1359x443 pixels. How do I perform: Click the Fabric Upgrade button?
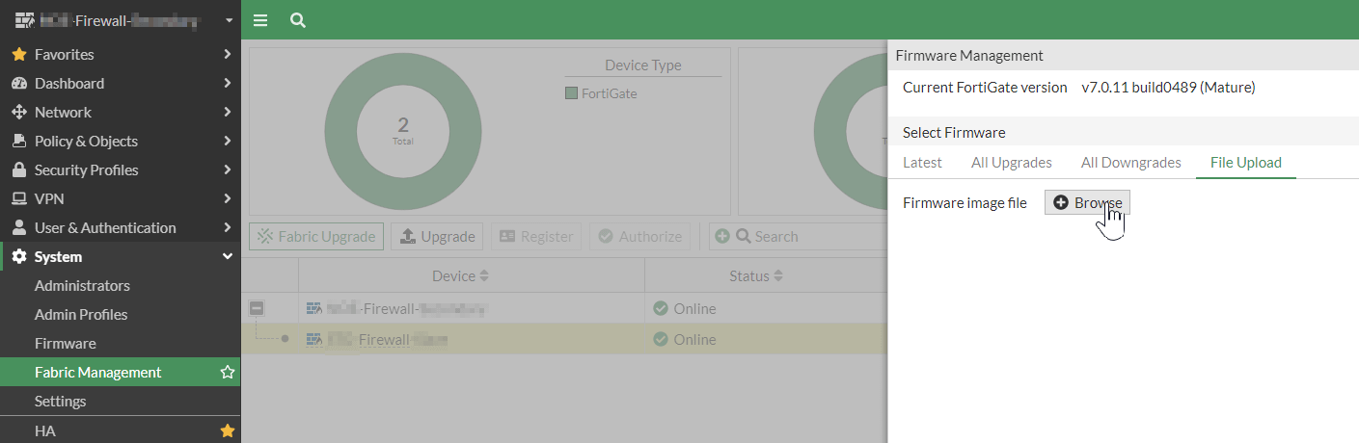pos(316,236)
